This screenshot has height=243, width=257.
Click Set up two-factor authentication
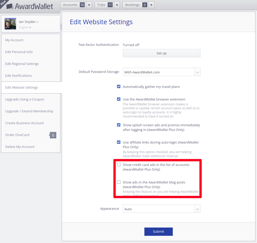pos(161,53)
